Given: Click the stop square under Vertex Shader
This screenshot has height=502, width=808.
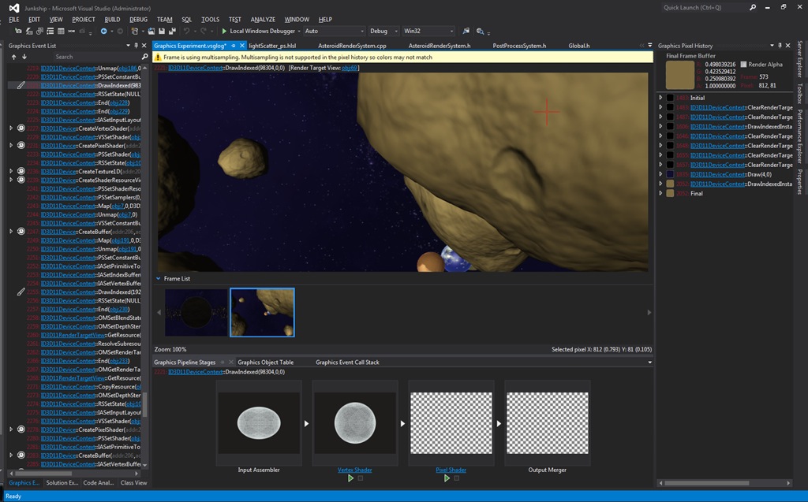Looking at the screenshot, I should pos(361,478).
